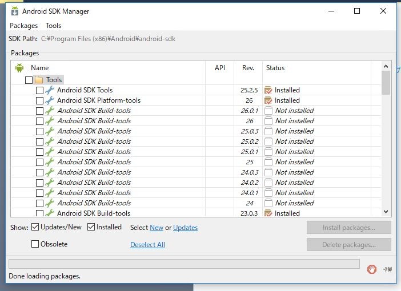
Task: Open the Packages menu
Action: pos(24,26)
